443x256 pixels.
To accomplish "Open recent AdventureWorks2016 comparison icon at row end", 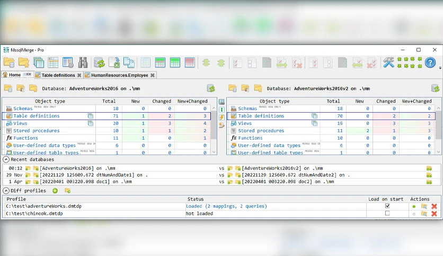I will [429, 168].
